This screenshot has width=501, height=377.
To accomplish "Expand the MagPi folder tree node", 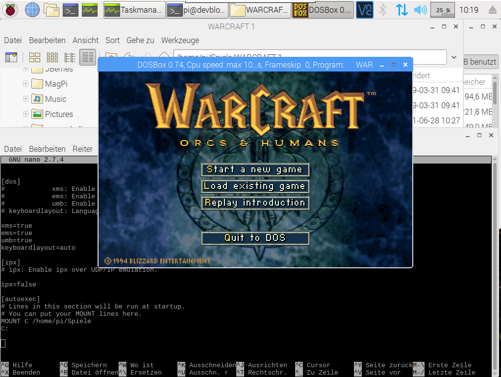I will [x=25, y=84].
